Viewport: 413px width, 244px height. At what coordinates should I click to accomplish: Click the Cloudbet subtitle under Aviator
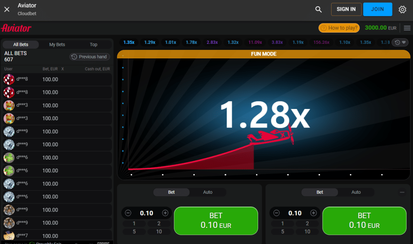27,14
